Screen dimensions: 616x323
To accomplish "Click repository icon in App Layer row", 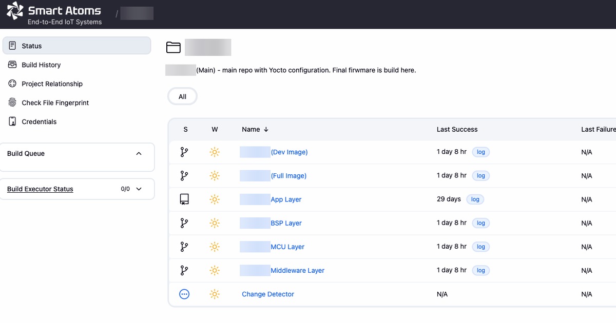I will tap(184, 199).
